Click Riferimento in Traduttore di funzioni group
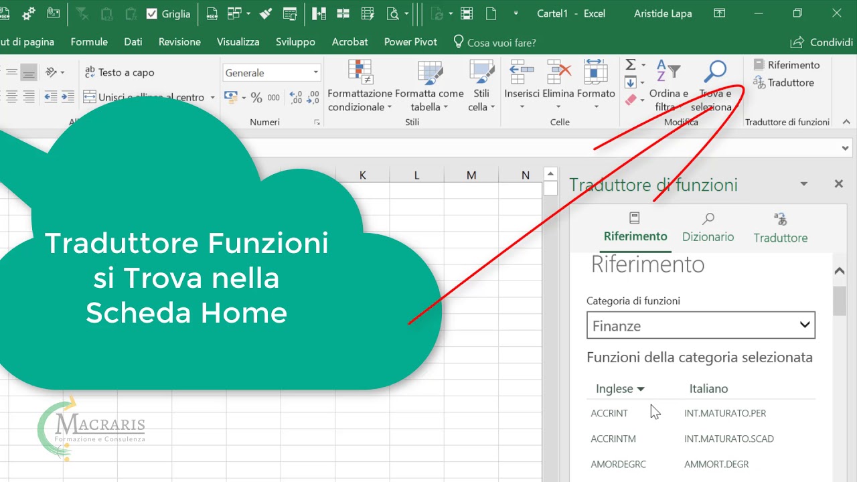This screenshot has width=857, height=482. [787, 65]
